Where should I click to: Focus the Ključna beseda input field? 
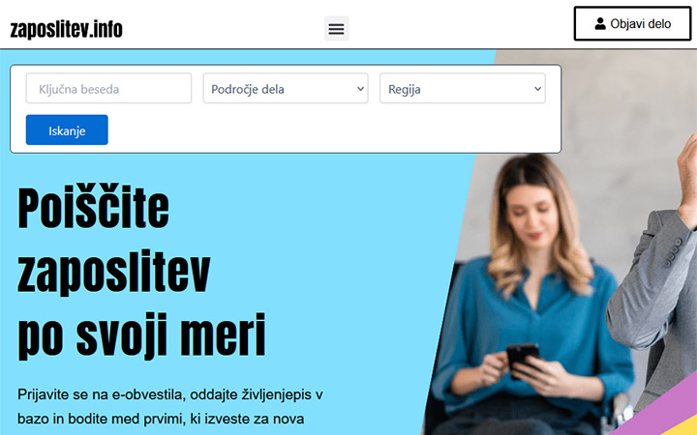pyautogui.click(x=108, y=89)
